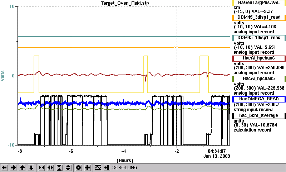The image size is (286, 172).
Task: Click the 10 label at the y-axis top
Action: click(12, 6)
